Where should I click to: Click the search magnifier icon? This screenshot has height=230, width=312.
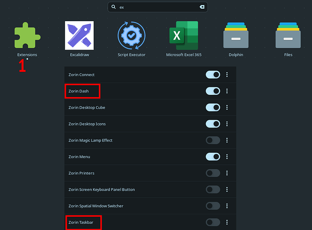click(114, 7)
